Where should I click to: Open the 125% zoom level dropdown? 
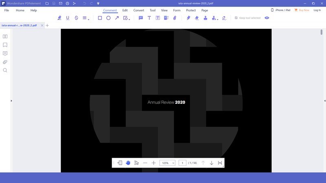pos(167,163)
